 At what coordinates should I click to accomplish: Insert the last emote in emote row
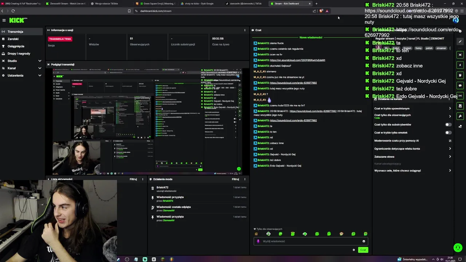tap(366, 234)
